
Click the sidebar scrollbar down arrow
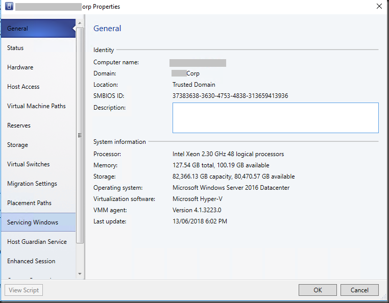click(80, 274)
